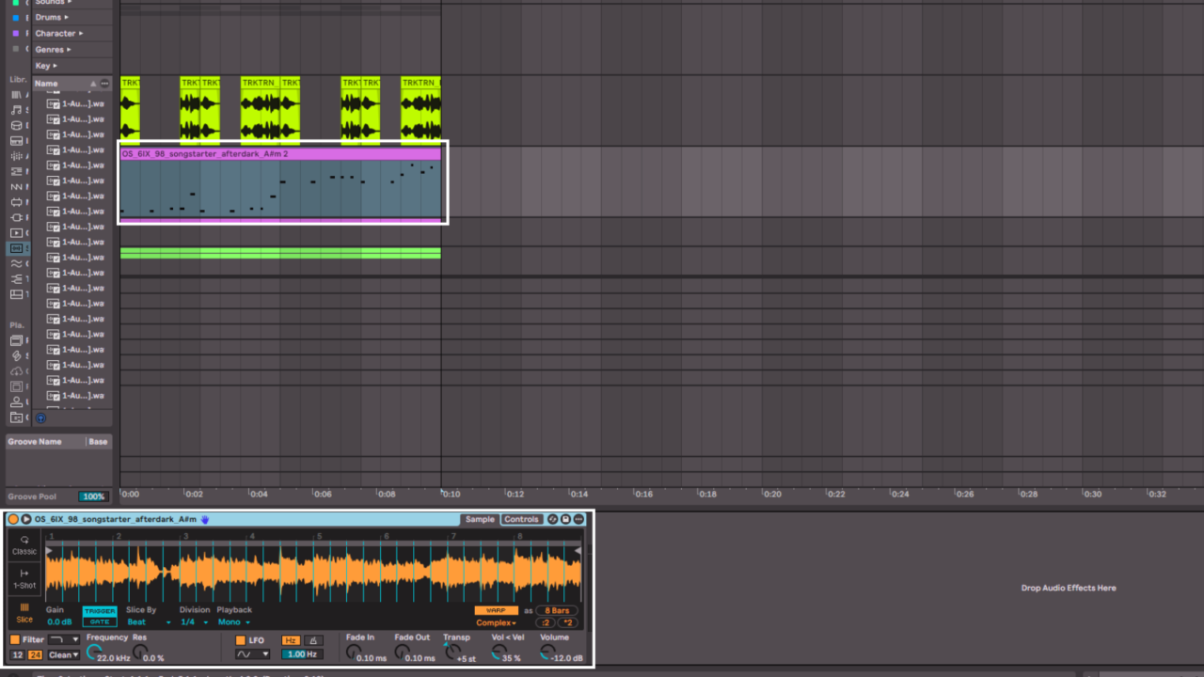
Task: Click the Transp transpose knob
Action: pyautogui.click(x=451, y=652)
